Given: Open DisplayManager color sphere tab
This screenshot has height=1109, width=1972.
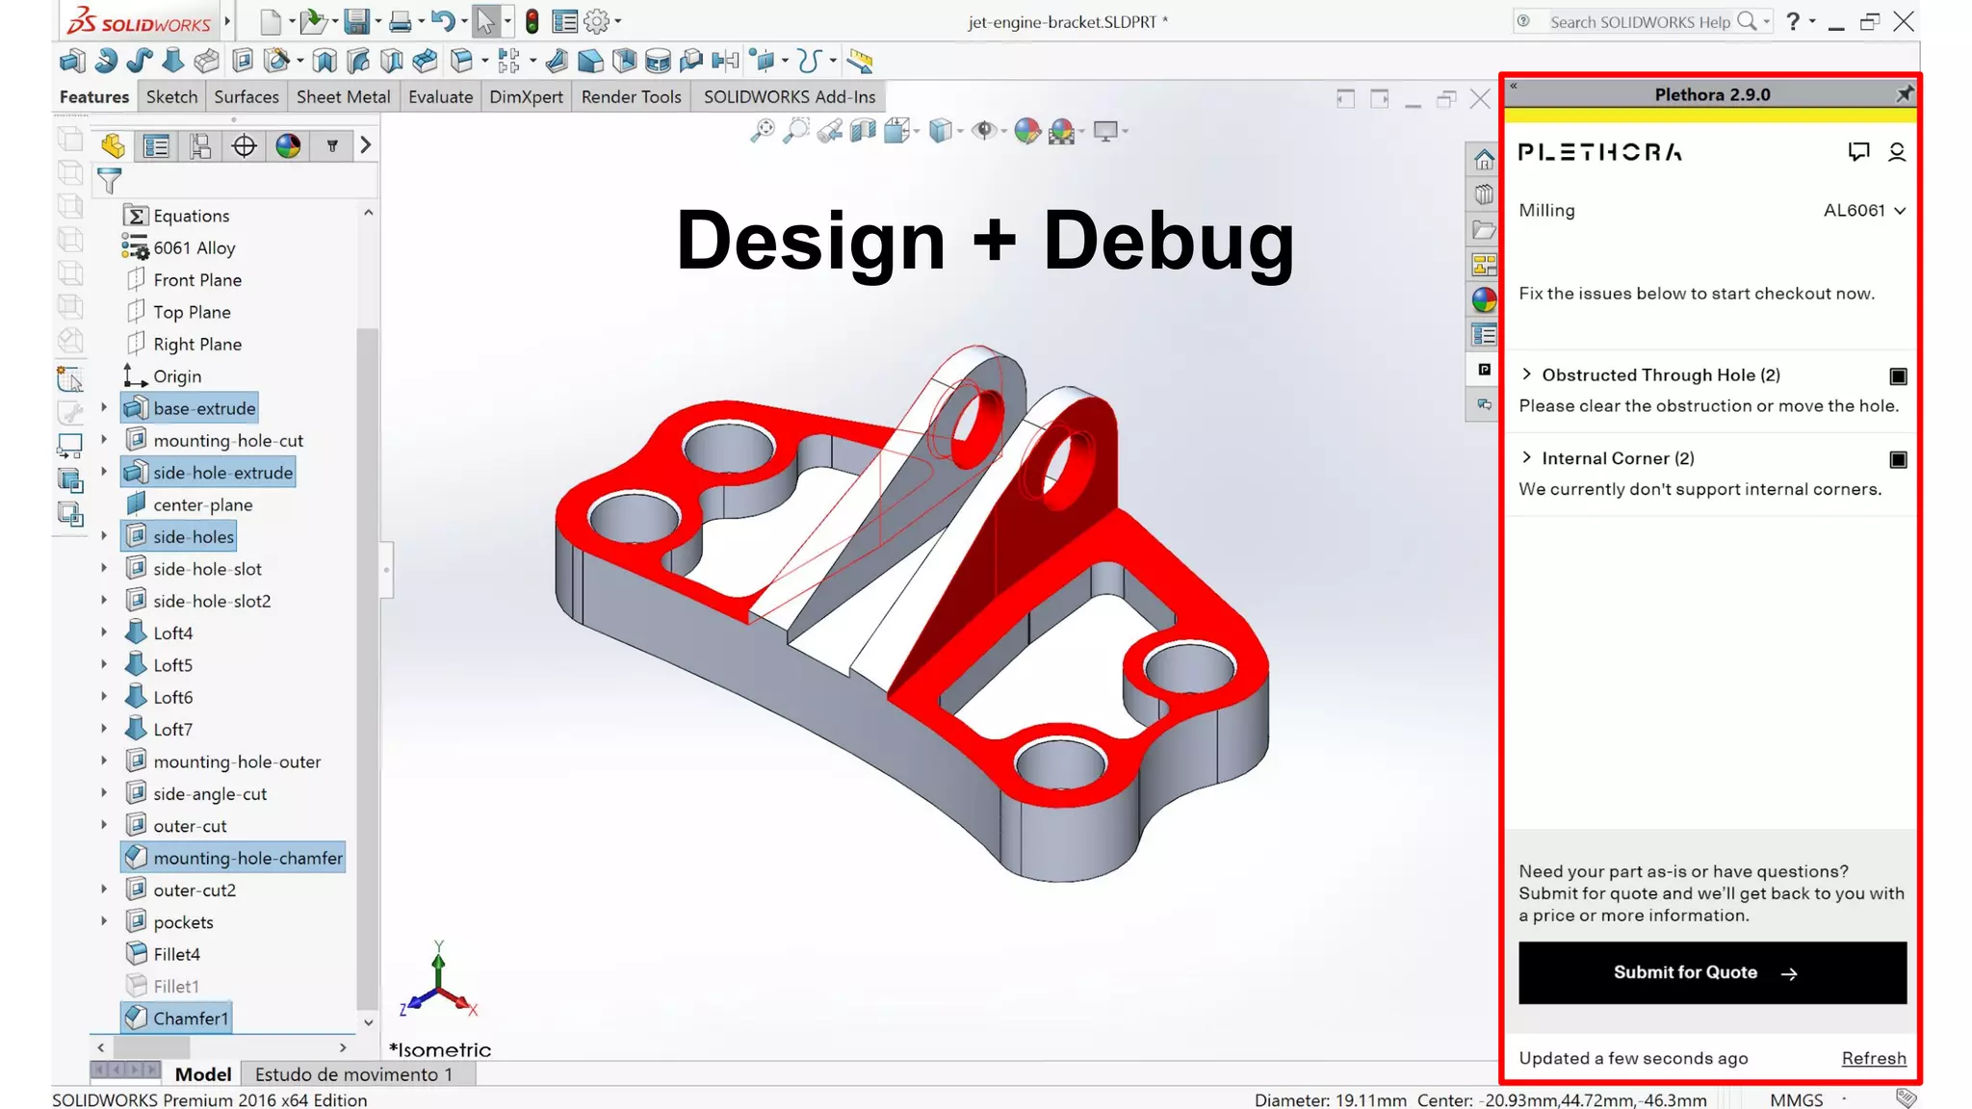Looking at the screenshot, I should tap(288, 145).
